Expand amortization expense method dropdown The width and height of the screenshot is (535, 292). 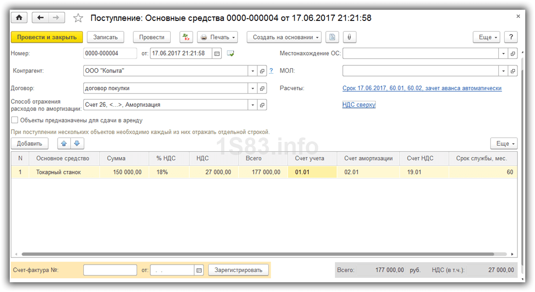[253, 105]
